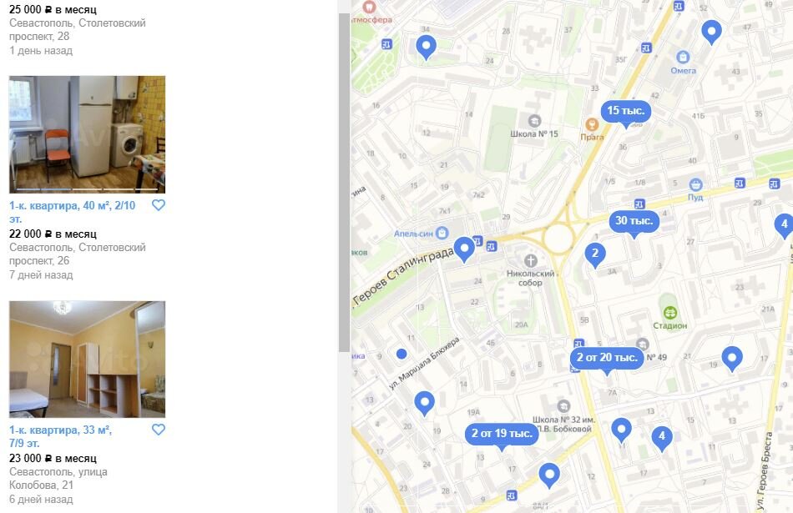Open listing 1-к. квартира, 40 м², 2/10 эт.
The image size is (793, 513).
click(x=73, y=212)
